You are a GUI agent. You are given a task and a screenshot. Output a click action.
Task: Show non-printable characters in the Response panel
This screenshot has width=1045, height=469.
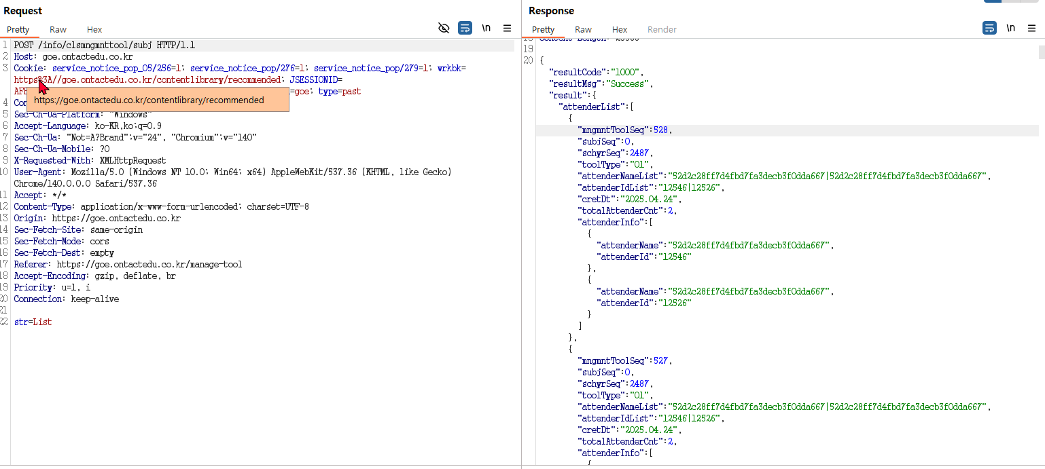[x=1011, y=28]
